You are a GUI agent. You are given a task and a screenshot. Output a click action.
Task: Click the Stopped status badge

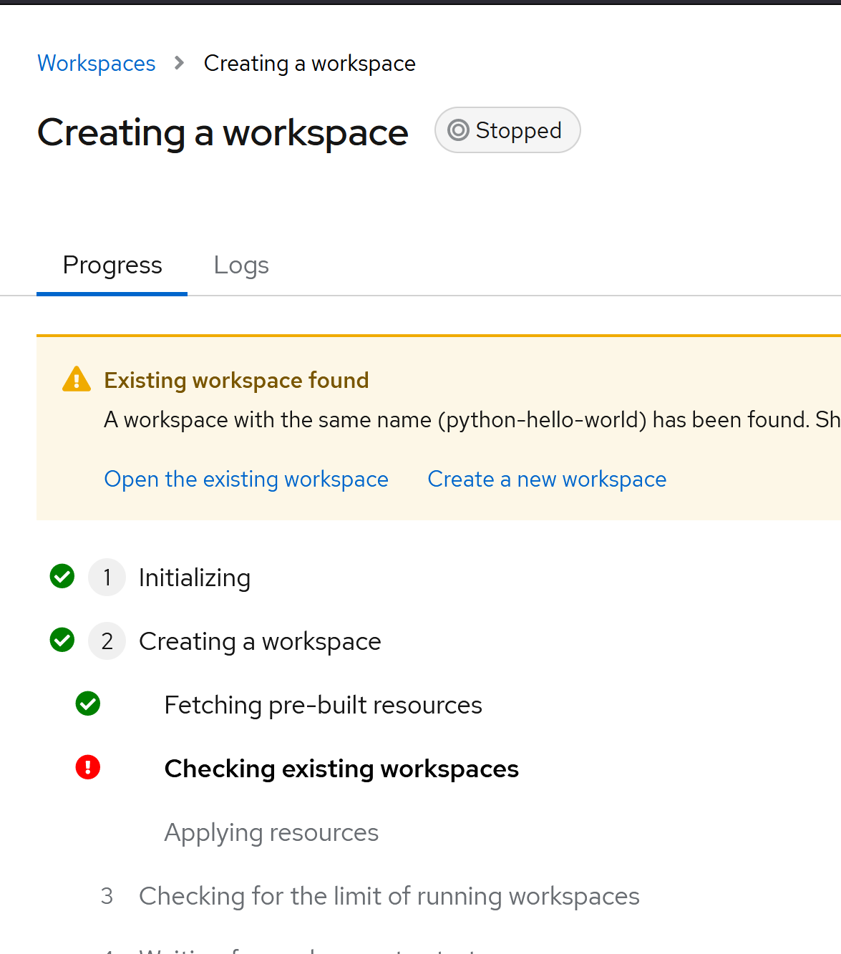507,130
